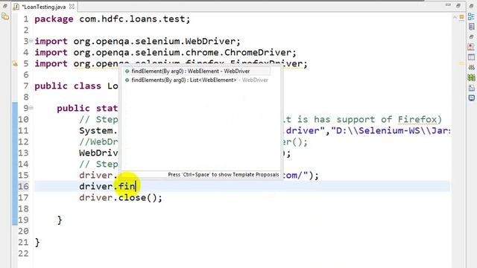Viewport: 477px width, 268px height.
Task: Open the table-style view icon in right trim
Action: click(471, 57)
